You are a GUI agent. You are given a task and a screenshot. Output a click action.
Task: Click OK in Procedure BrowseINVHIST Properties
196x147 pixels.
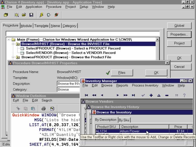pyautogui.click(x=156, y=73)
